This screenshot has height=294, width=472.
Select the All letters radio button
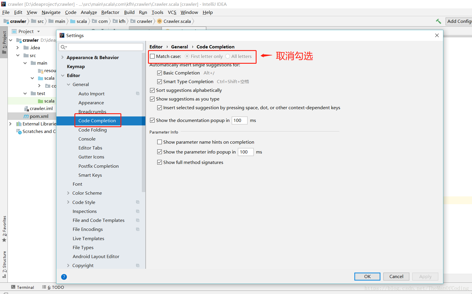228,56
